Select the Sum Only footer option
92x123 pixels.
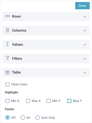[38, 117]
